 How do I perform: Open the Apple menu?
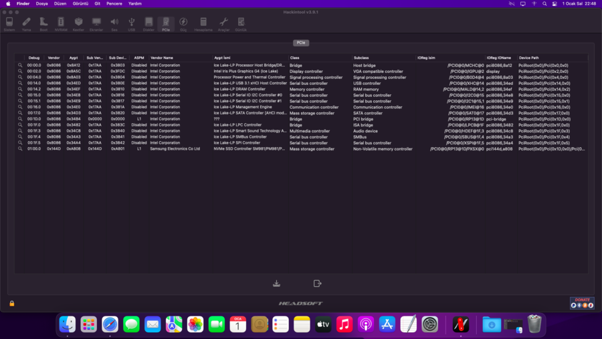(8, 3)
